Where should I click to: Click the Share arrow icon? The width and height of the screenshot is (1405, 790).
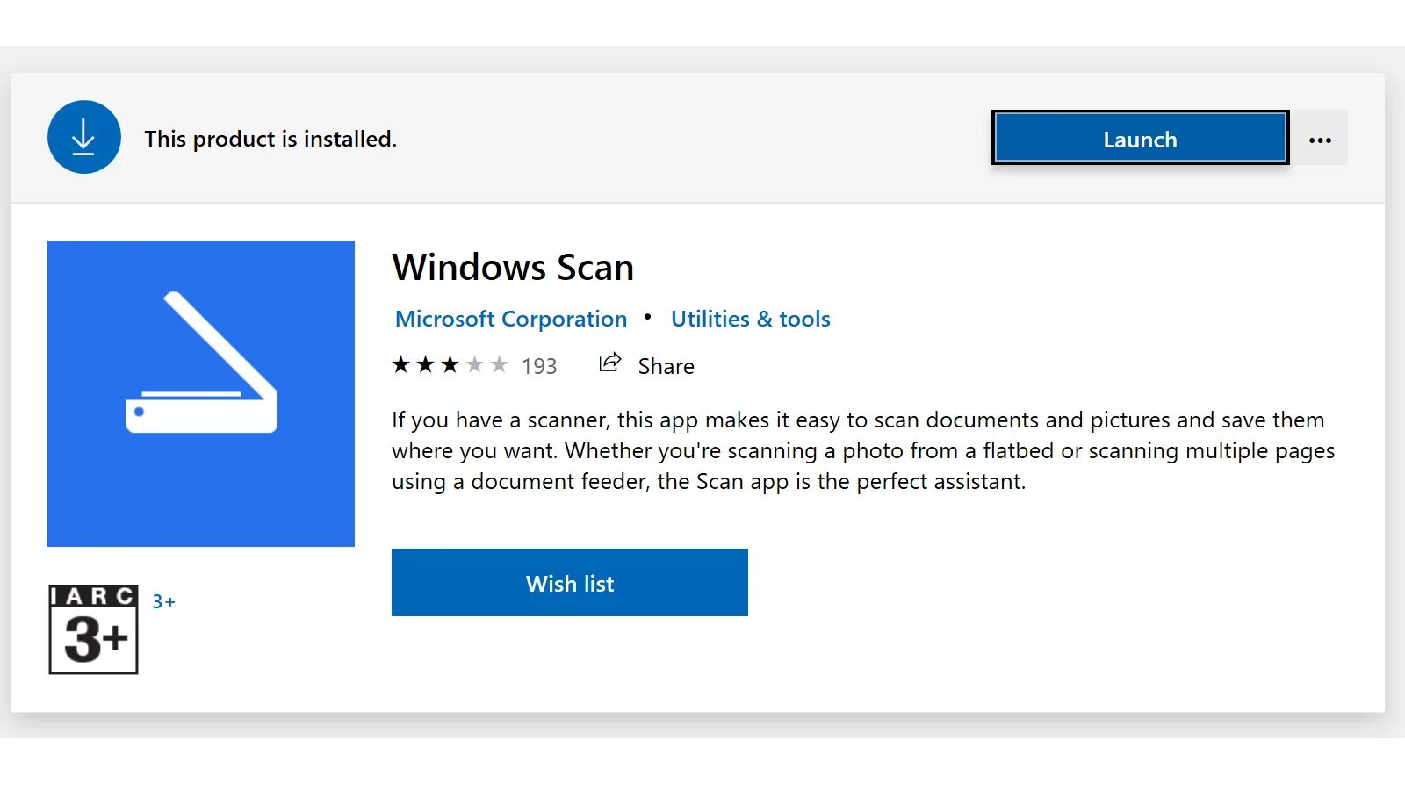pyautogui.click(x=610, y=363)
